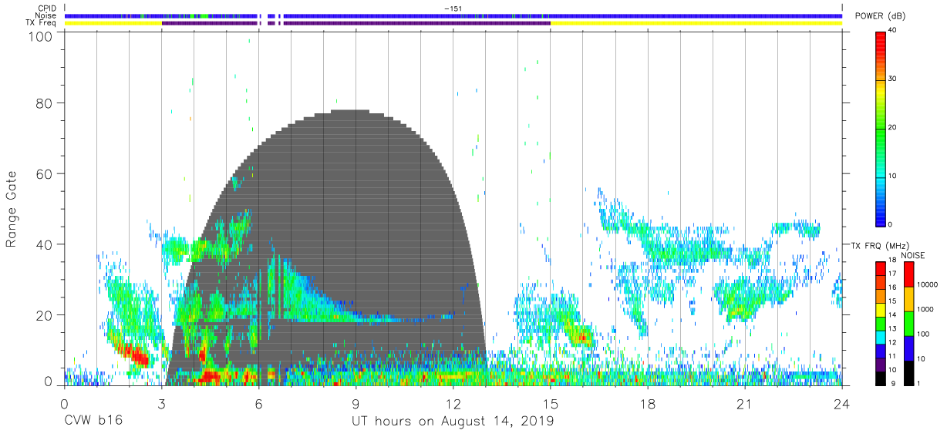
Task: Click the TX FRQ (MHz) color bar
Action: coord(881,323)
